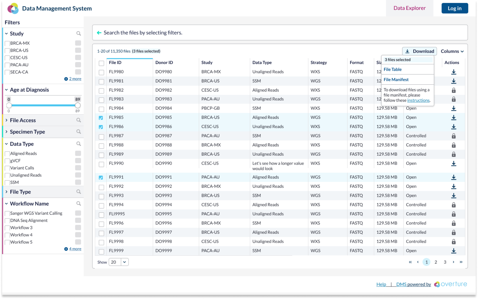This screenshot has width=478, height=299.
Task: Click the download icon for FL9981
Action: (453, 81)
